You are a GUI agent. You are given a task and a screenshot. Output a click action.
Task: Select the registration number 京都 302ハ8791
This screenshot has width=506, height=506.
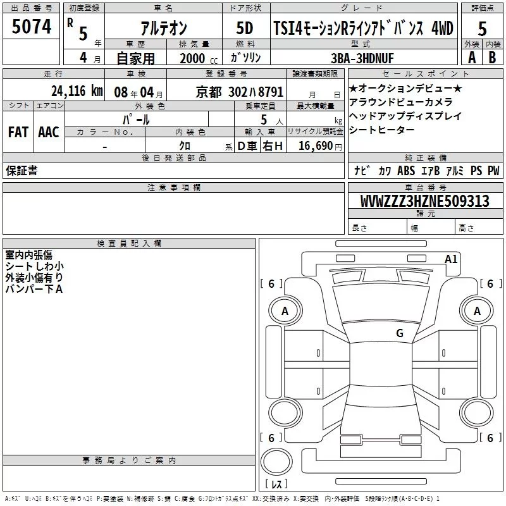[240, 92]
